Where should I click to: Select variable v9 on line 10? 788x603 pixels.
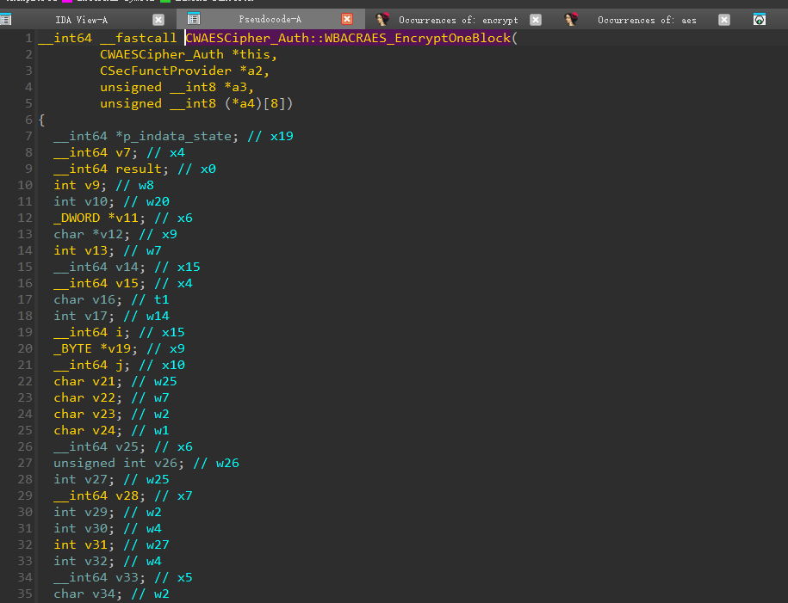pos(92,185)
